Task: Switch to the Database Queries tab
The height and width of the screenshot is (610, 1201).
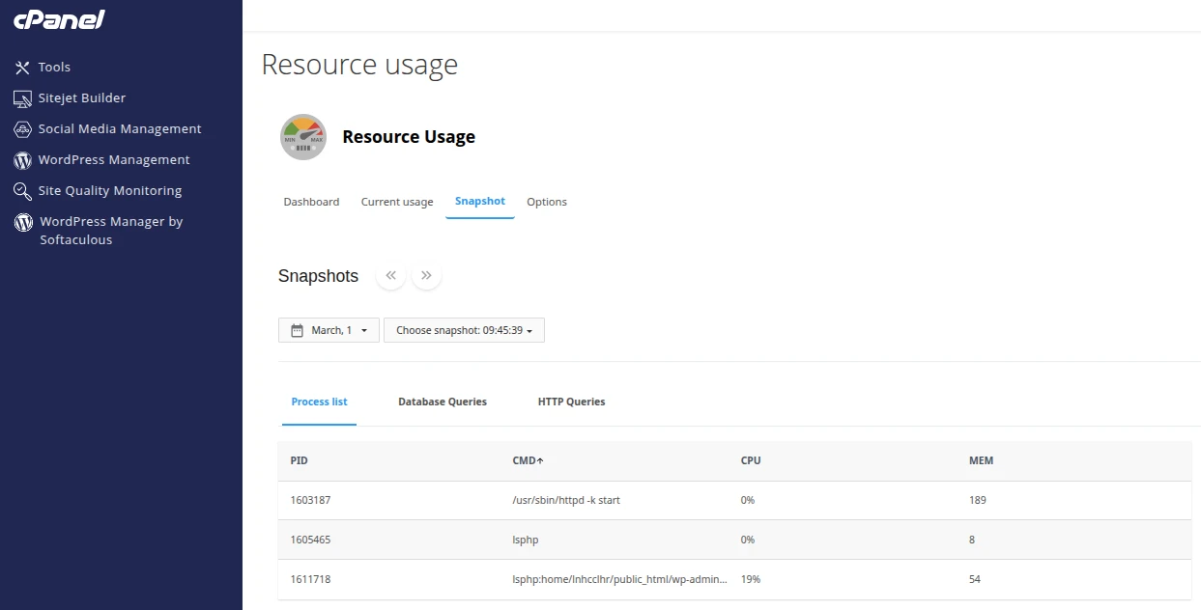Action: tap(442, 402)
